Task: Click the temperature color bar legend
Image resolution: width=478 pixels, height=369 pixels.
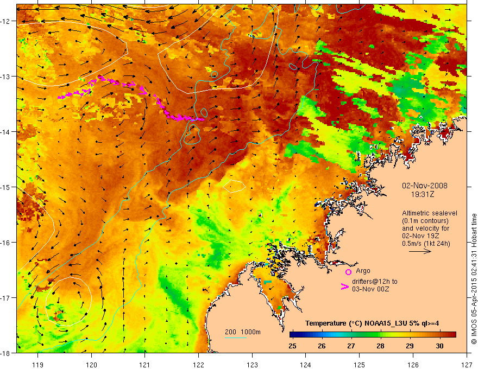Action: coord(373,335)
